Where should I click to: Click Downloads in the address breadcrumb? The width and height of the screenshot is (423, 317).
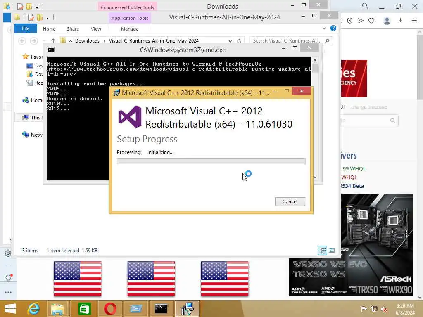coord(87,41)
